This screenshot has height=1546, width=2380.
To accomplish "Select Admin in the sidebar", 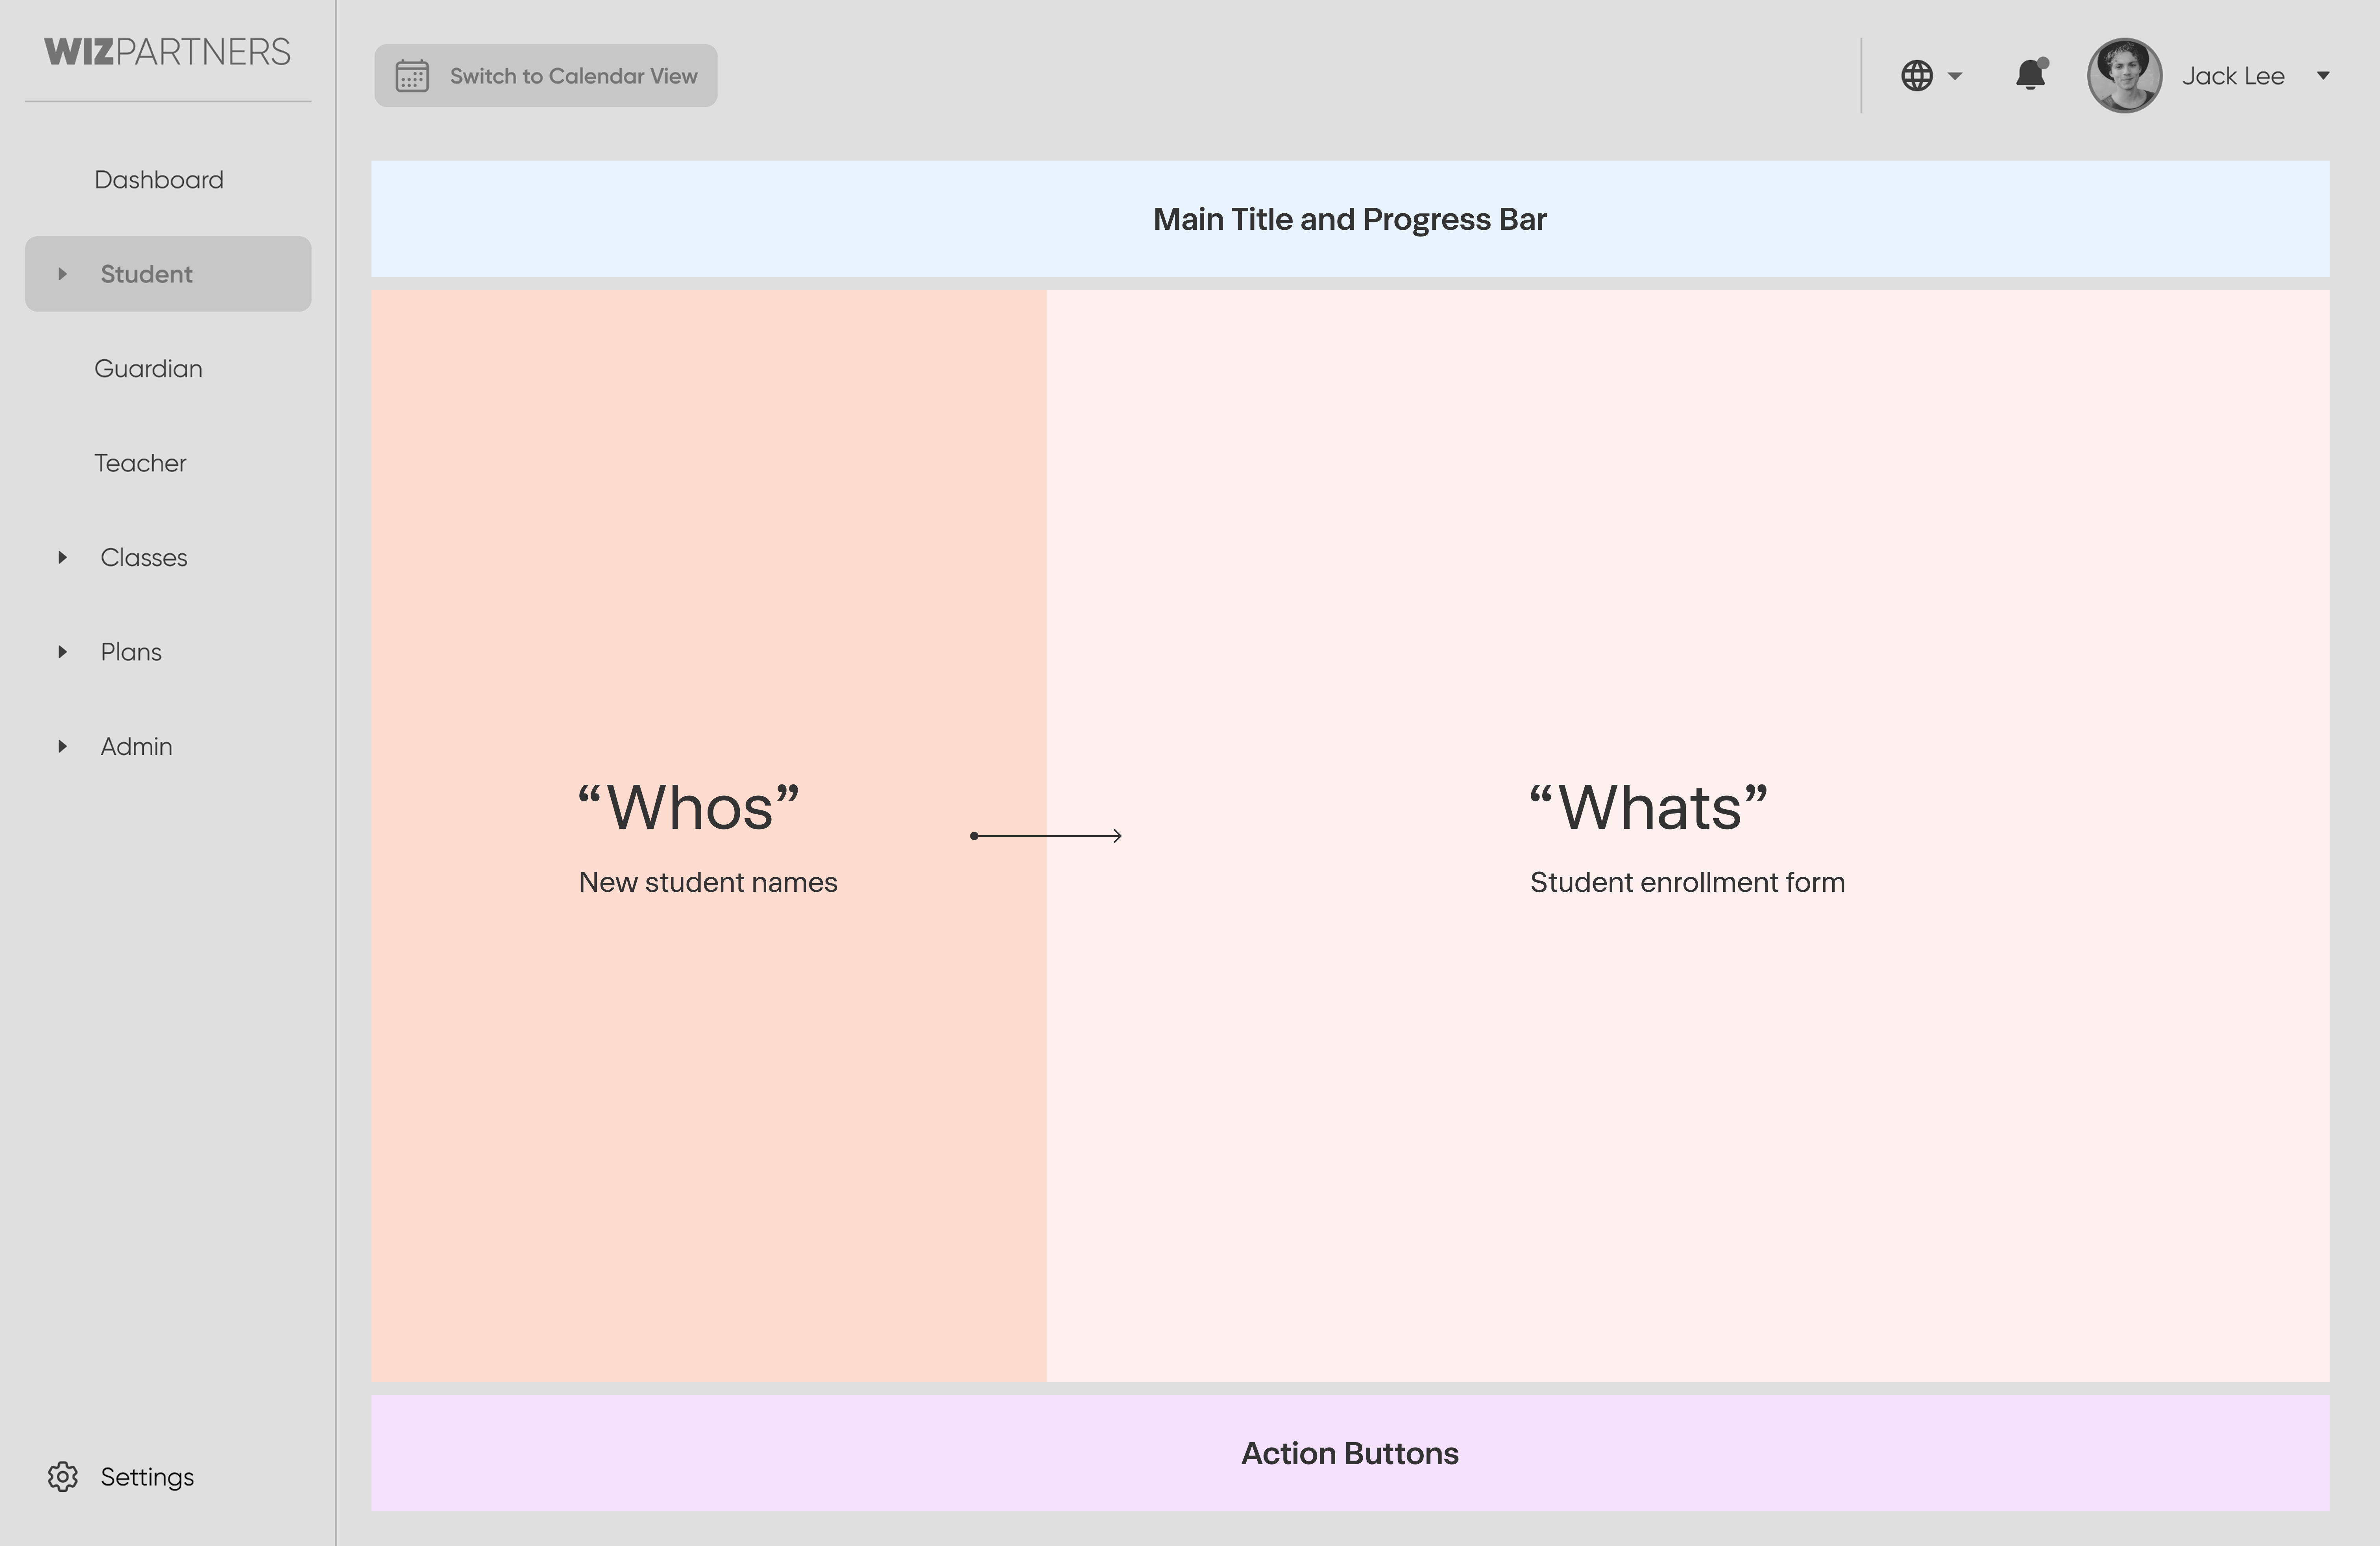I will tap(136, 747).
